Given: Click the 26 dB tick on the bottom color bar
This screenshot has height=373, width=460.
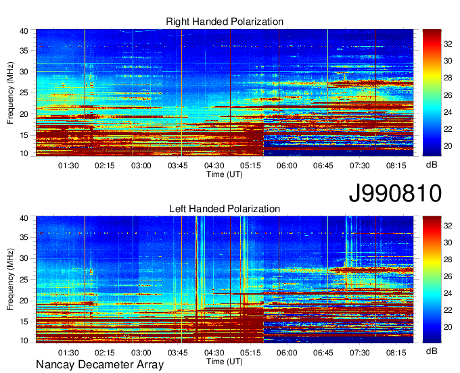Looking at the screenshot, I should [448, 276].
